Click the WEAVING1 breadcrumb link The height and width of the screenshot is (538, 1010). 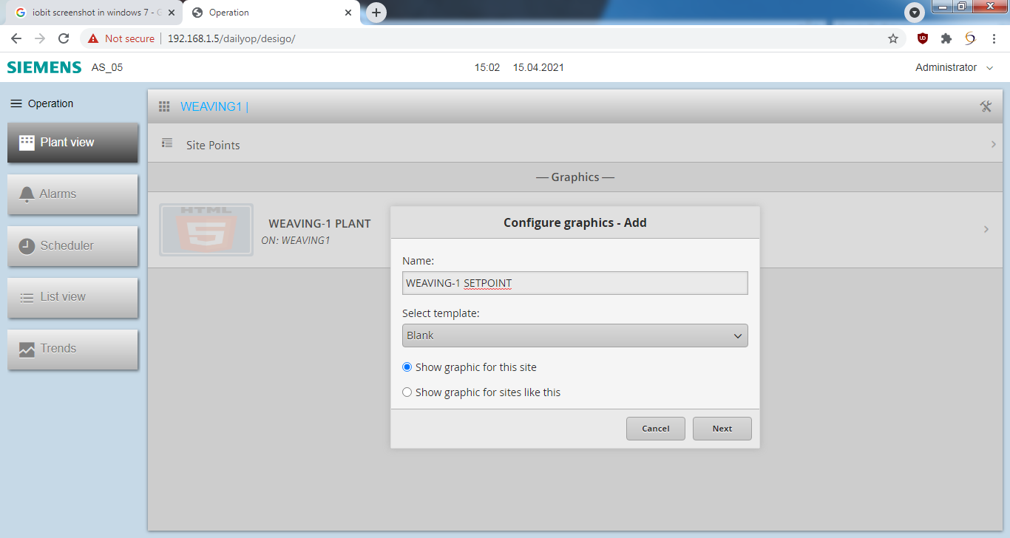[x=211, y=106]
